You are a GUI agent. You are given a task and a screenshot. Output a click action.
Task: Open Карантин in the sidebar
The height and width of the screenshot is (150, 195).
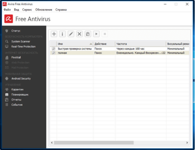(x=18, y=89)
